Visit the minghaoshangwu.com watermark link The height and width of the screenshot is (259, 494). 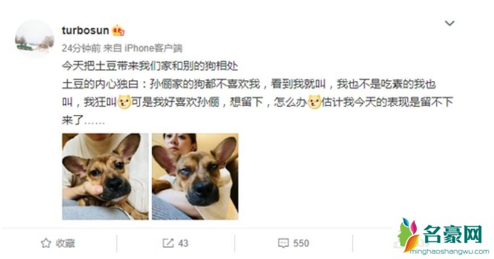[449, 252]
